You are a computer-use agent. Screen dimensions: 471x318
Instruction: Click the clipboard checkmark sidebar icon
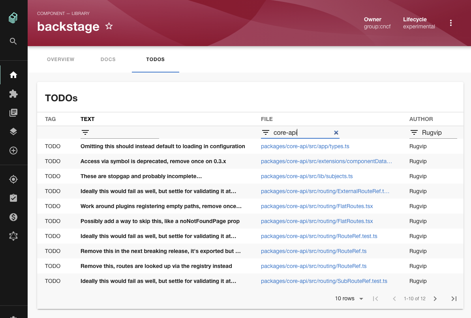tap(13, 198)
